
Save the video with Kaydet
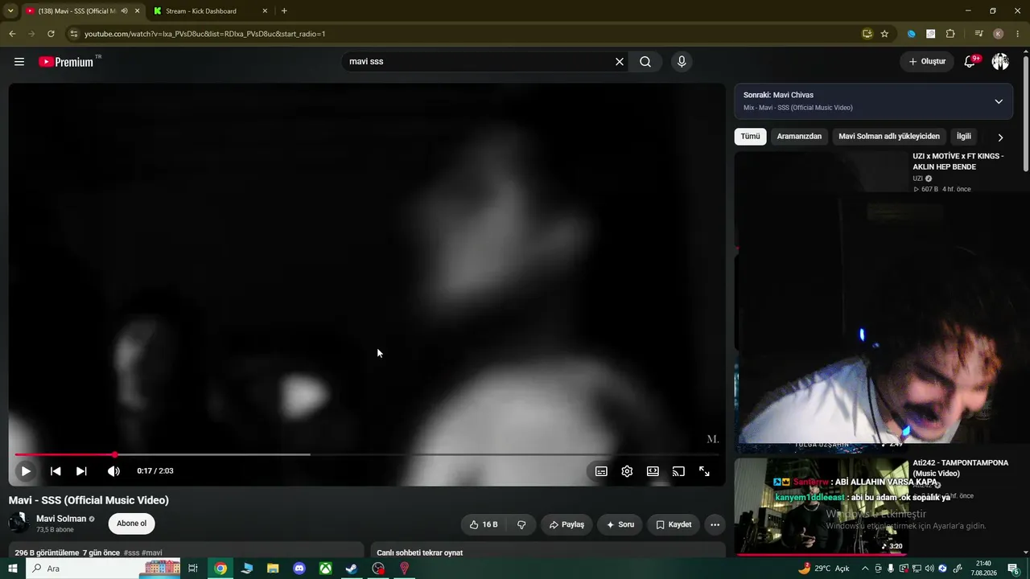click(x=674, y=524)
